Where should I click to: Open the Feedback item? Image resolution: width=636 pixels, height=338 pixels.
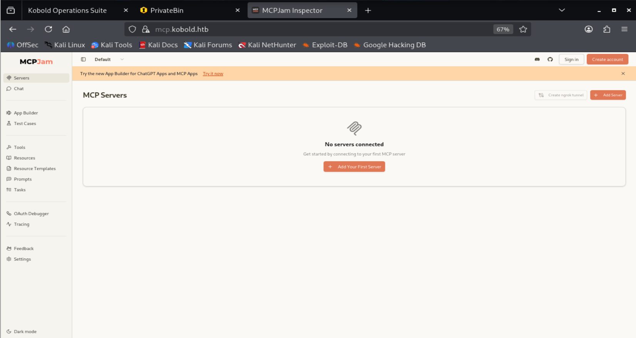coord(36,249)
